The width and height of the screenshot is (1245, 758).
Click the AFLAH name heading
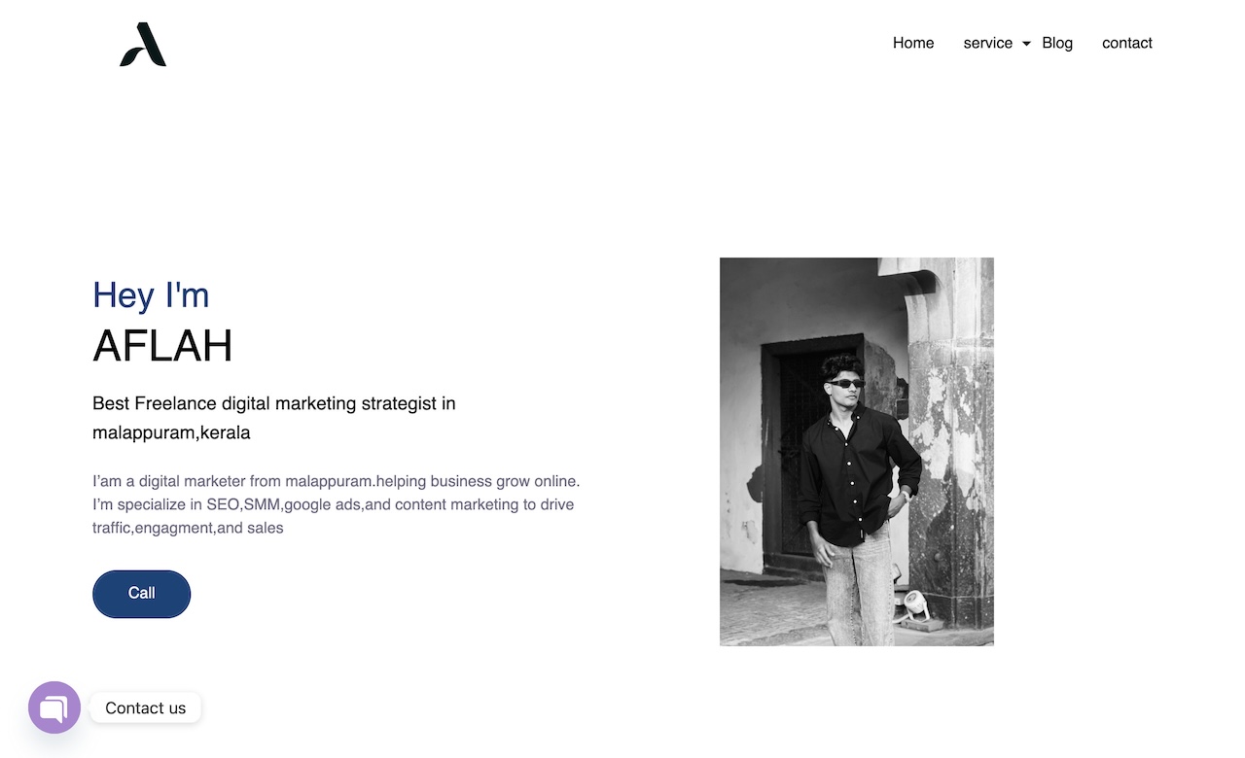162,346
